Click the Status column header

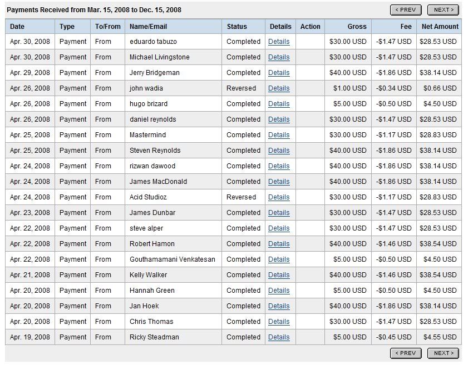pos(237,26)
